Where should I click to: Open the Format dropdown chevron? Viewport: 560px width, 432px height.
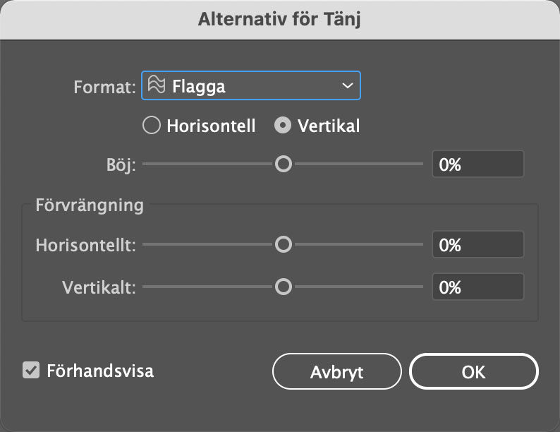347,85
